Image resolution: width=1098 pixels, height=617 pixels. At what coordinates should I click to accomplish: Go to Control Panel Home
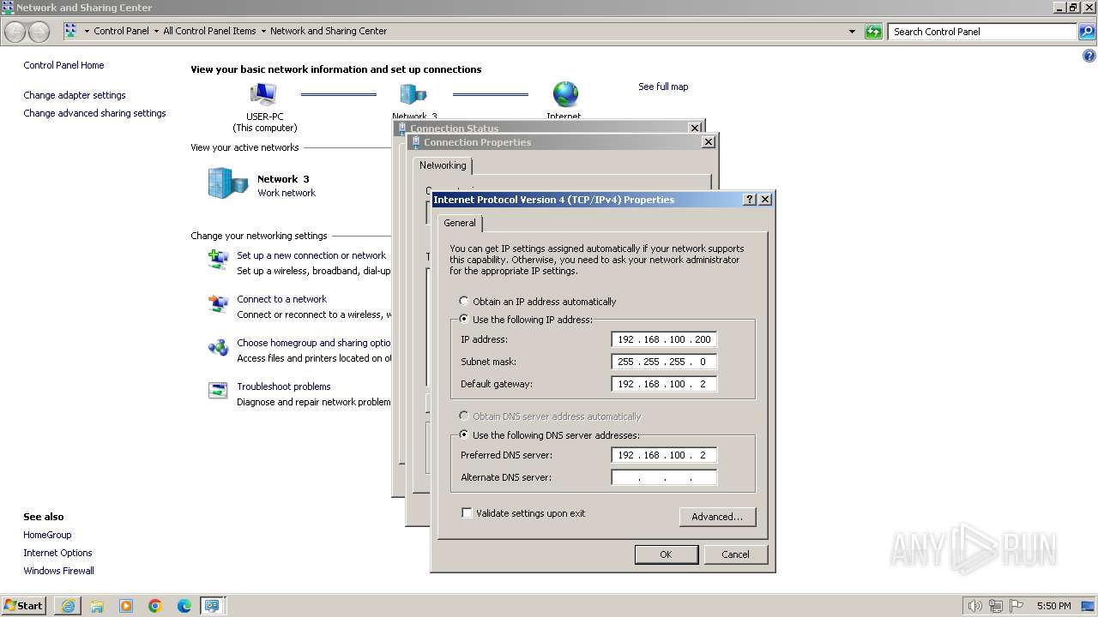(x=63, y=65)
